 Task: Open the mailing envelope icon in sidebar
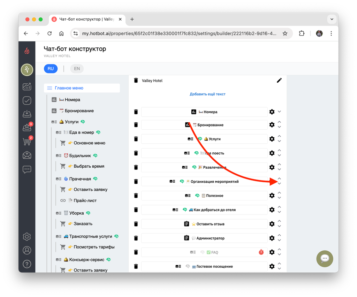point(27,155)
